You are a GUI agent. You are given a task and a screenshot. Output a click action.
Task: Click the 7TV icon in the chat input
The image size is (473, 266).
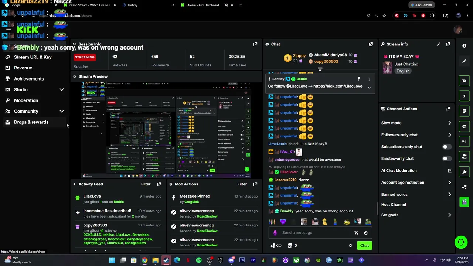pyautogui.click(x=356, y=233)
